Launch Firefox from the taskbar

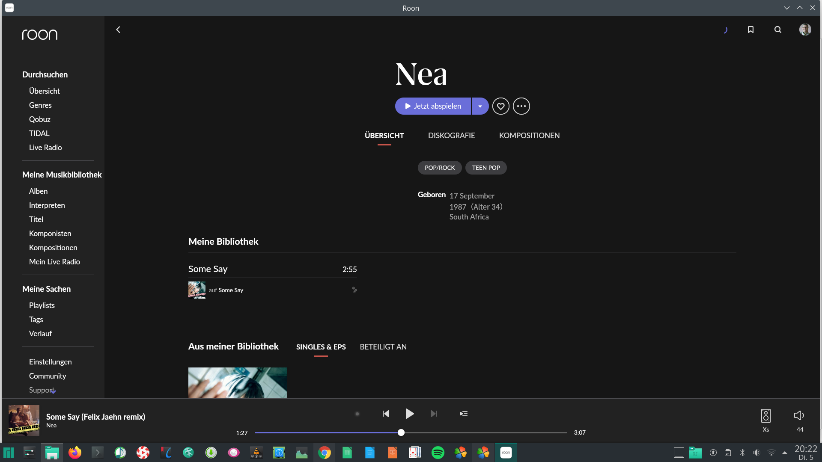pos(75,453)
